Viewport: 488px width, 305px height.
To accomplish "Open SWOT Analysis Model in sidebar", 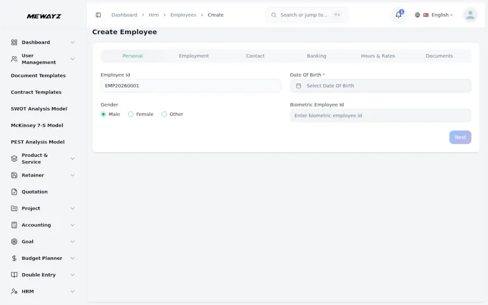I will click(39, 109).
